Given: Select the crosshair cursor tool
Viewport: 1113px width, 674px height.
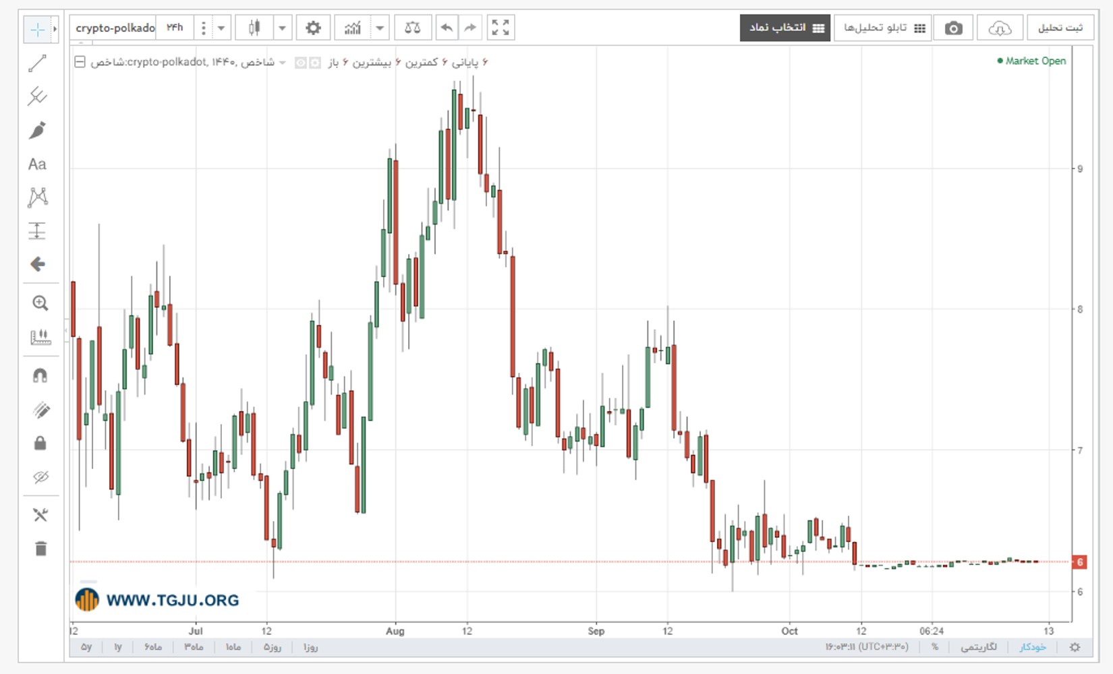Looking at the screenshot, I should 37,29.
